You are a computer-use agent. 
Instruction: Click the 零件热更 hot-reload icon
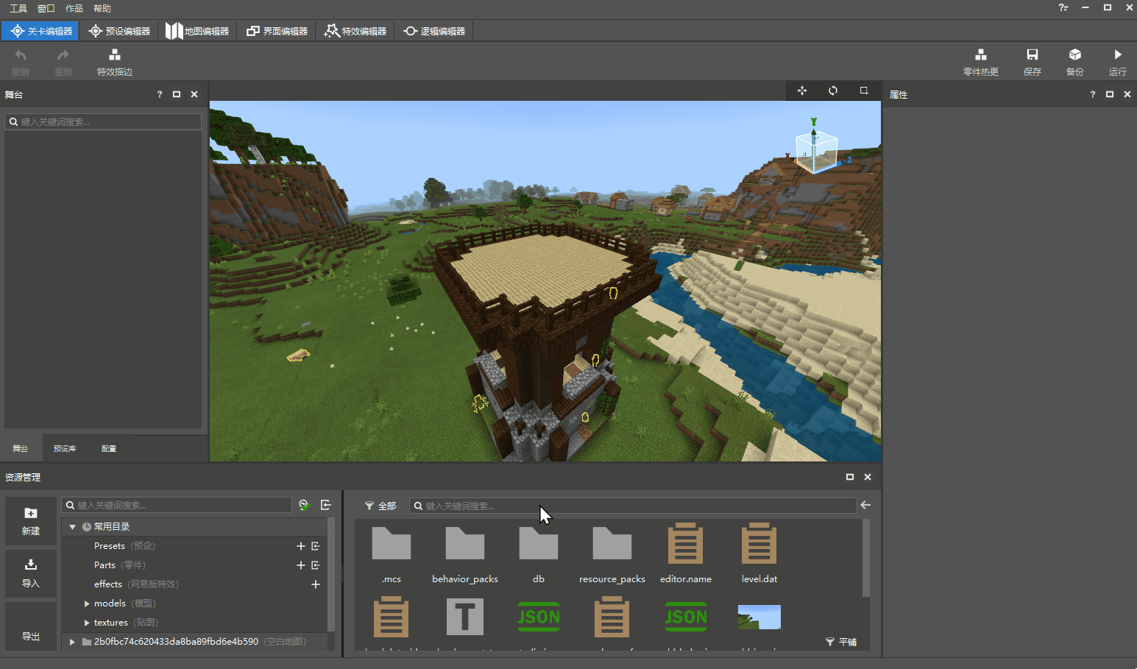point(980,55)
